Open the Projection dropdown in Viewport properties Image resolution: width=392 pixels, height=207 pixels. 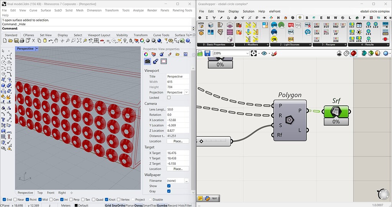186,92
